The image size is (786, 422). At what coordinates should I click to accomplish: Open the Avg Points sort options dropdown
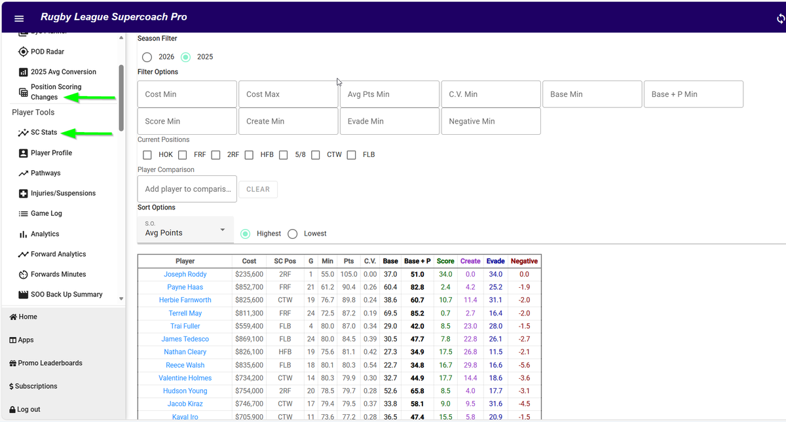(185, 230)
